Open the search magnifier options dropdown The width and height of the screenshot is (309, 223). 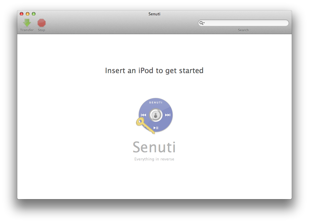(202, 23)
